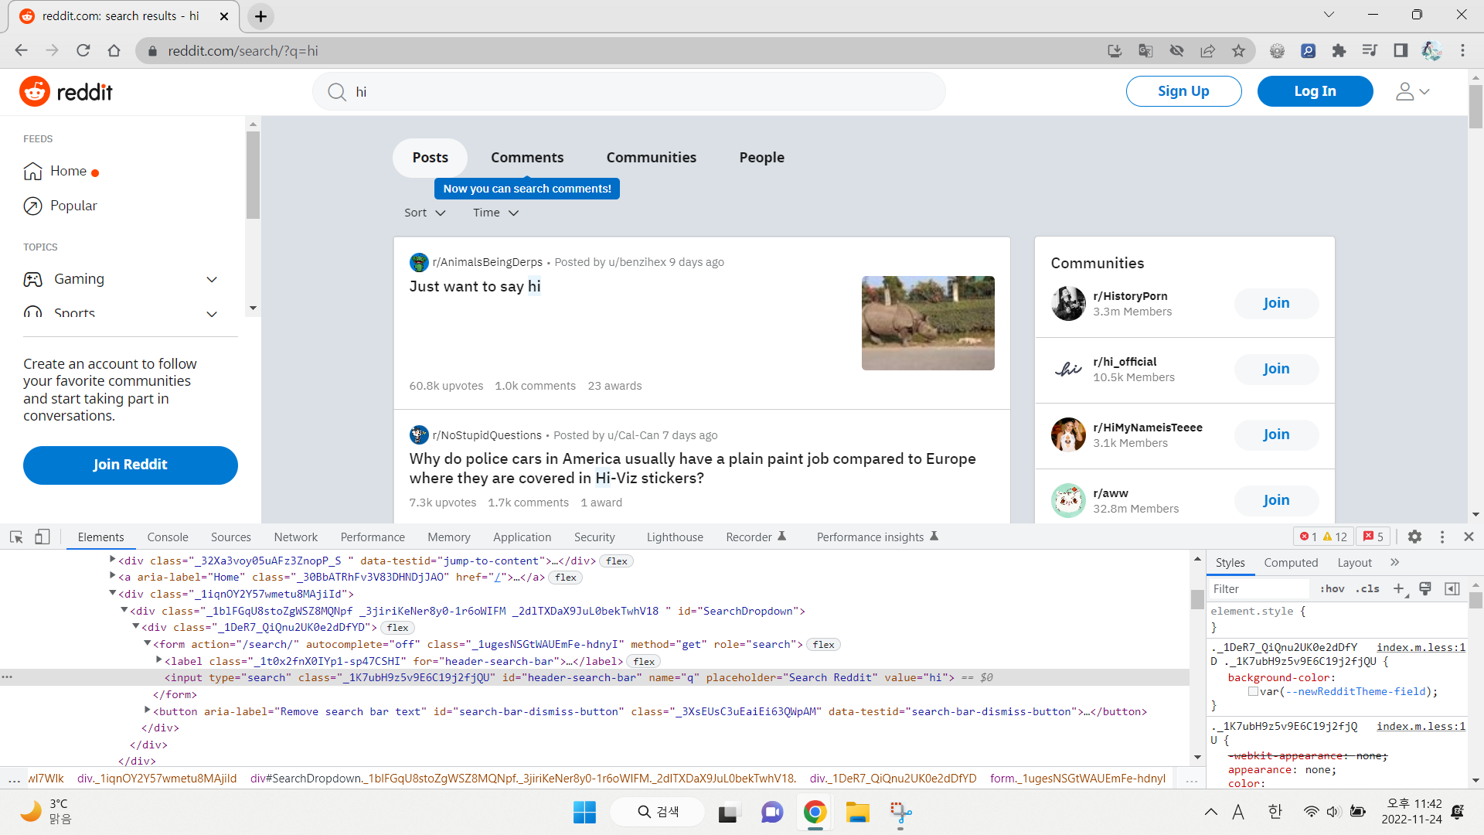
Task: Click the Home feed icon
Action: tap(32, 171)
